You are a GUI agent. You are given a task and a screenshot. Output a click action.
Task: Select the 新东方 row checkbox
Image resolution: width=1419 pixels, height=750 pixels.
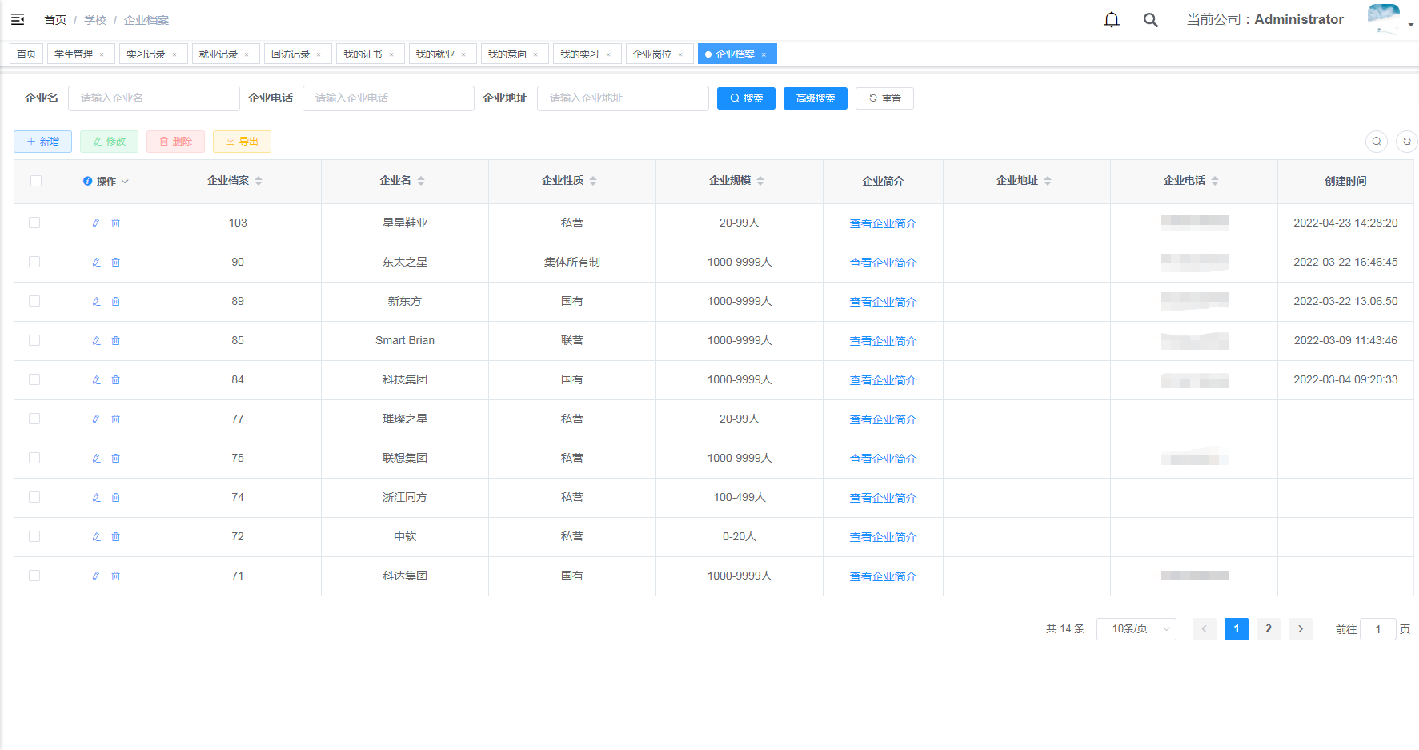coord(34,301)
